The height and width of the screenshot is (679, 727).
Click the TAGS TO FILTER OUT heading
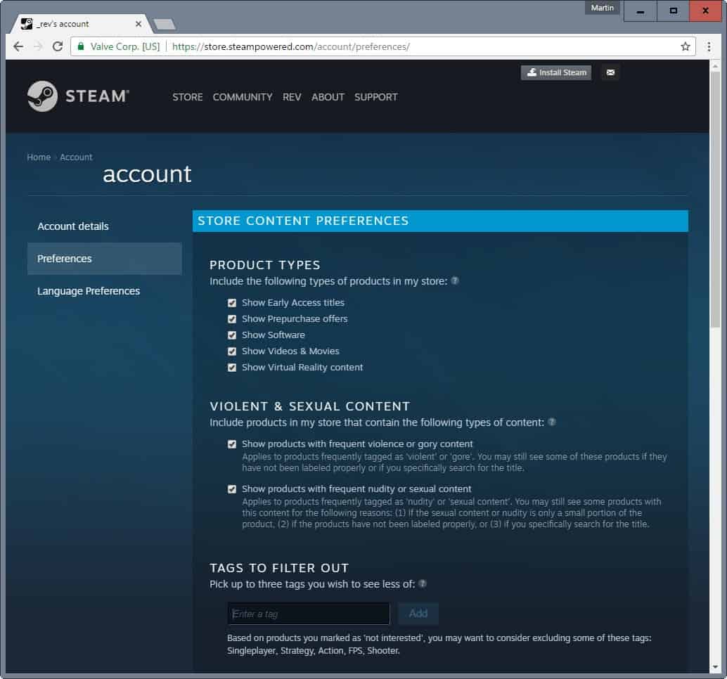tap(279, 568)
